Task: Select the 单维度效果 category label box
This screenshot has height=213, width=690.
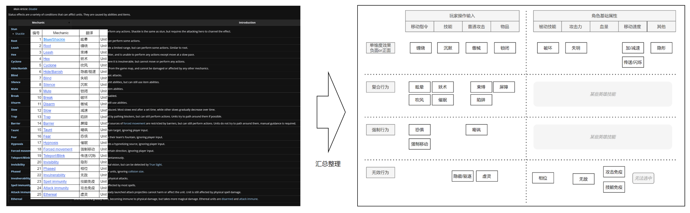Action: 380,48
